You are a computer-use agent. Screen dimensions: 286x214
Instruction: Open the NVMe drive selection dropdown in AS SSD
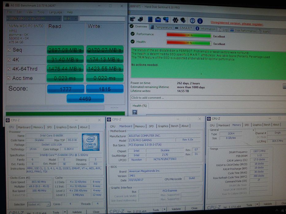point(34,18)
